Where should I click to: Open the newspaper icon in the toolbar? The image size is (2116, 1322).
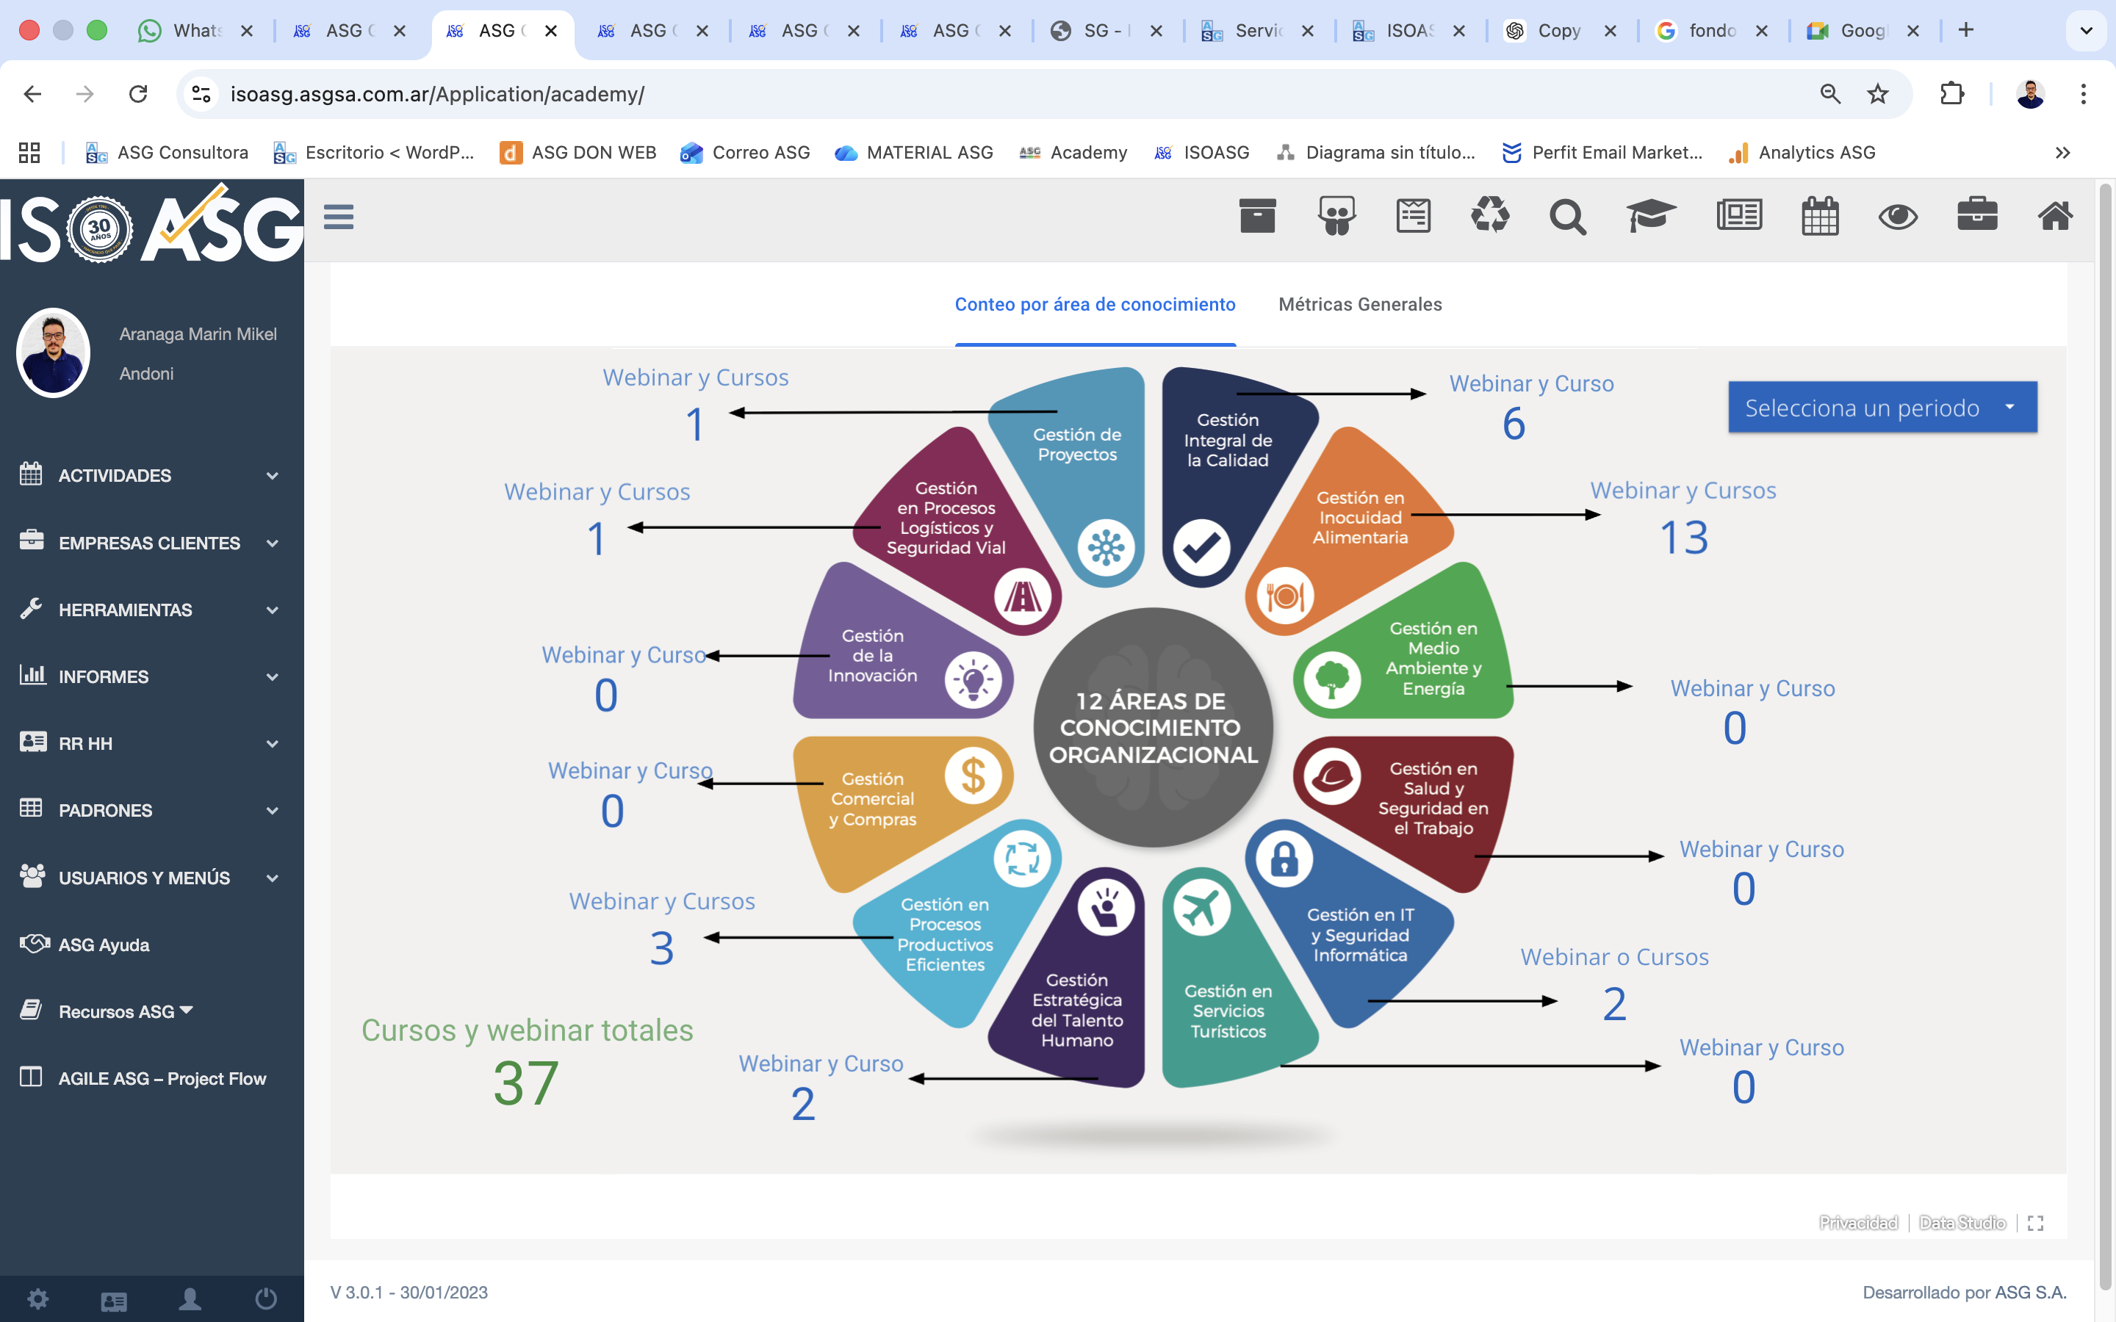tap(1738, 215)
